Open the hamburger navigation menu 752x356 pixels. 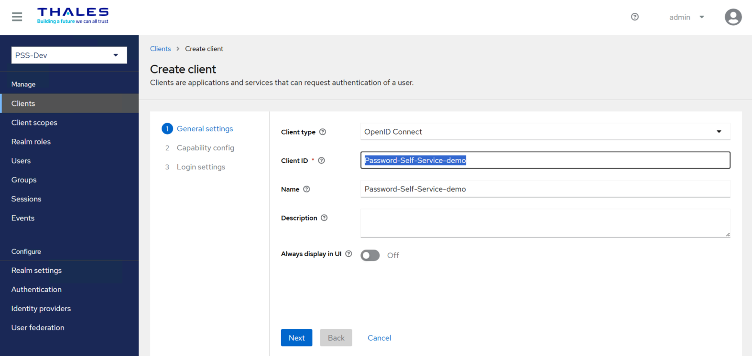[x=17, y=17]
